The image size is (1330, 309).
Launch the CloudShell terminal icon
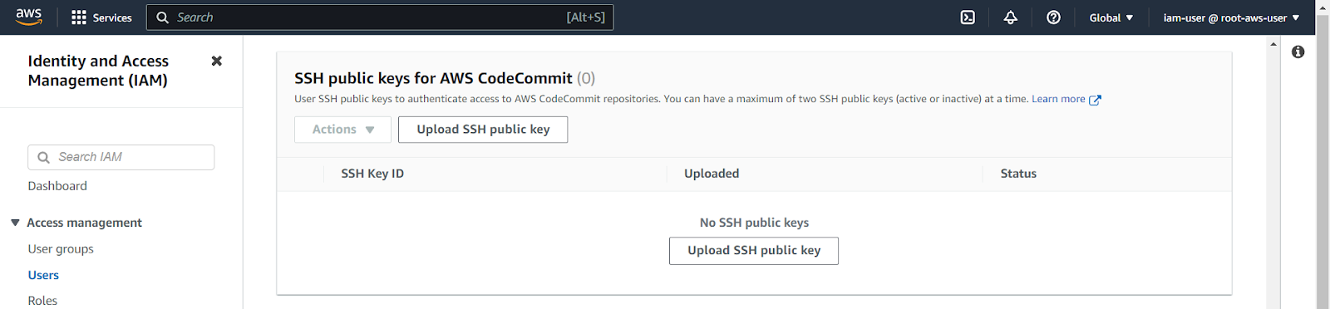coord(968,17)
